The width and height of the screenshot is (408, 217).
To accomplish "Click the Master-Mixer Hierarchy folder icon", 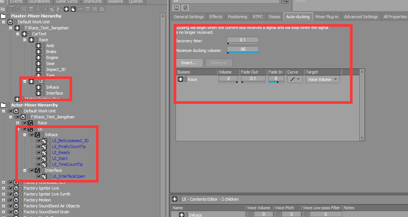I will click(3, 16).
